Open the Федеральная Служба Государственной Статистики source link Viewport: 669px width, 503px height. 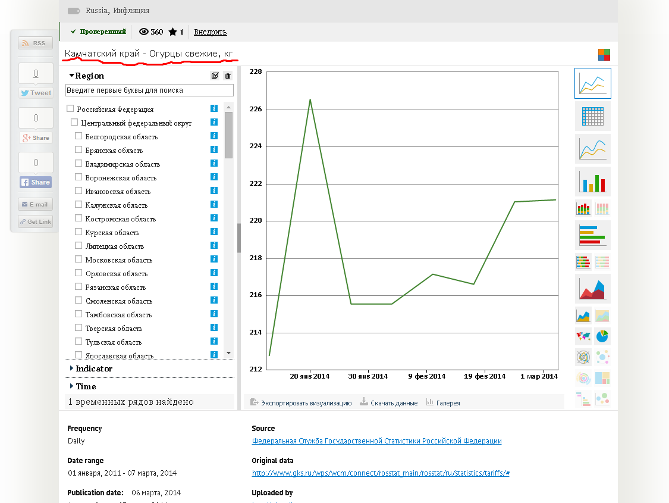(377, 440)
